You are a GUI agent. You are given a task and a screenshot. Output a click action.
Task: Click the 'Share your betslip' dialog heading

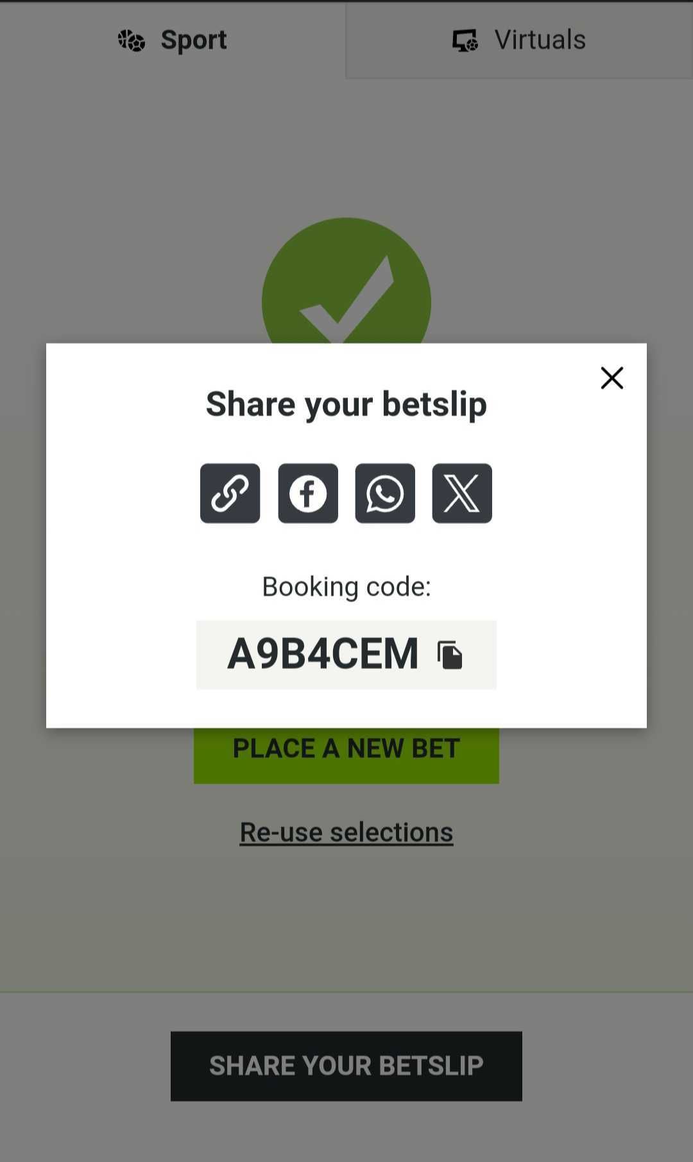tap(346, 404)
